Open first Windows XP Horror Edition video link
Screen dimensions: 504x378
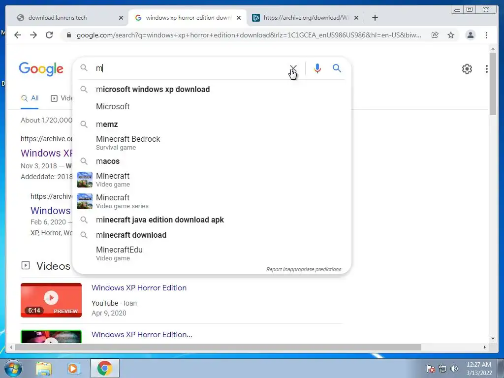click(139, 287)
